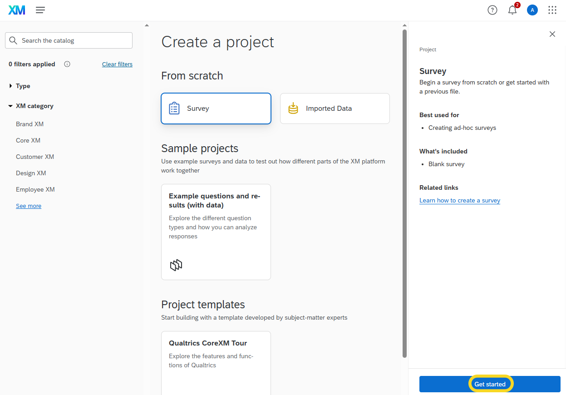Click See more under XM category

tap(29, 206)
